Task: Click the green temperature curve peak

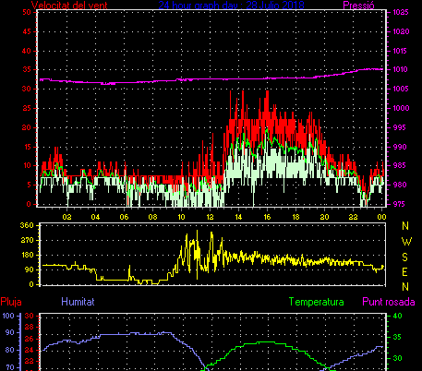Action: pos(266,341)
